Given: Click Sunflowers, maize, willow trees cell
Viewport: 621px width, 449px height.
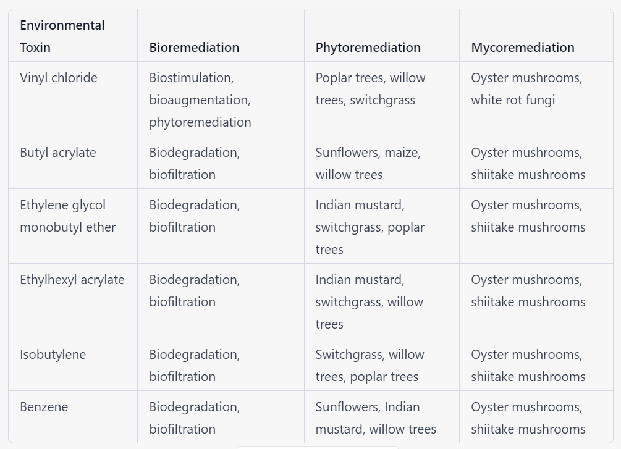Looking at the screenshot, I should pyautogui.click(x=382, y=162).
